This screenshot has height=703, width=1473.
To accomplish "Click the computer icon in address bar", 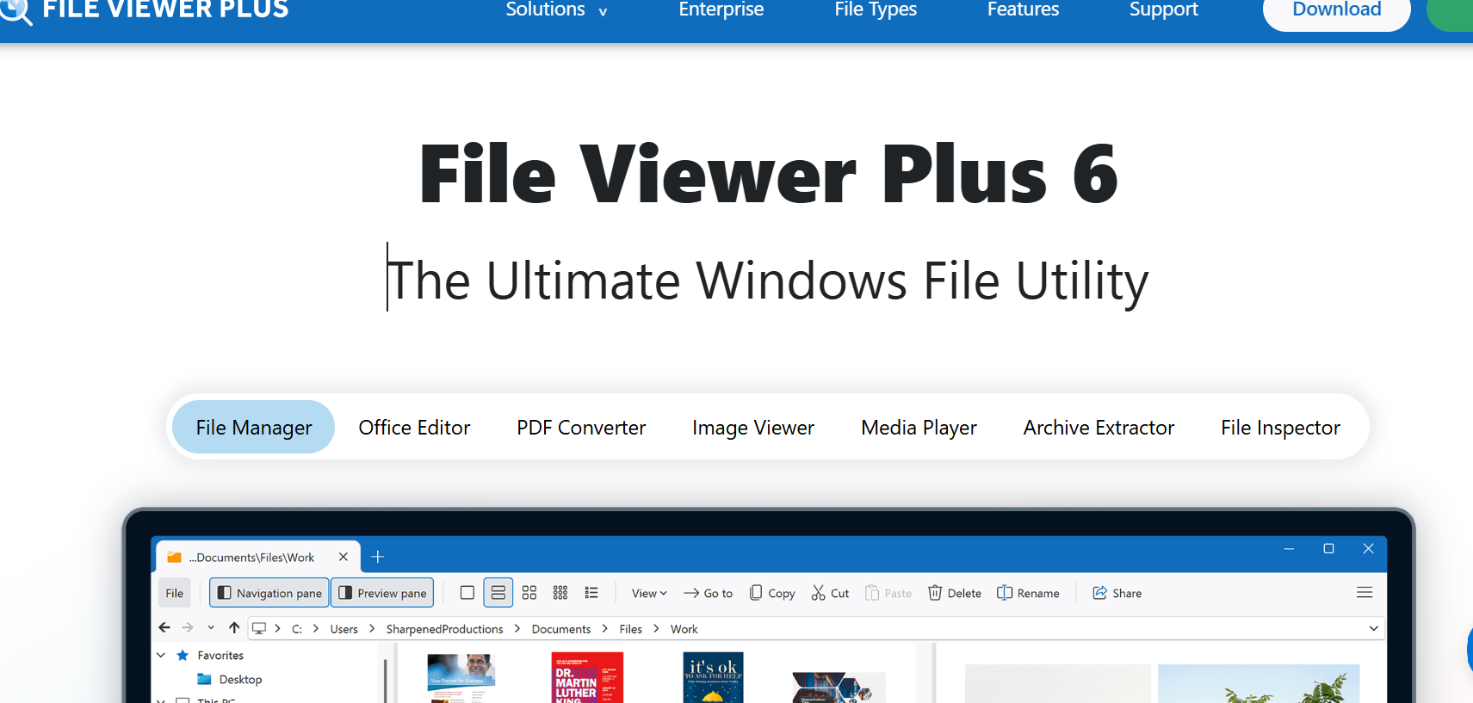I will click(x=259, y=628).
